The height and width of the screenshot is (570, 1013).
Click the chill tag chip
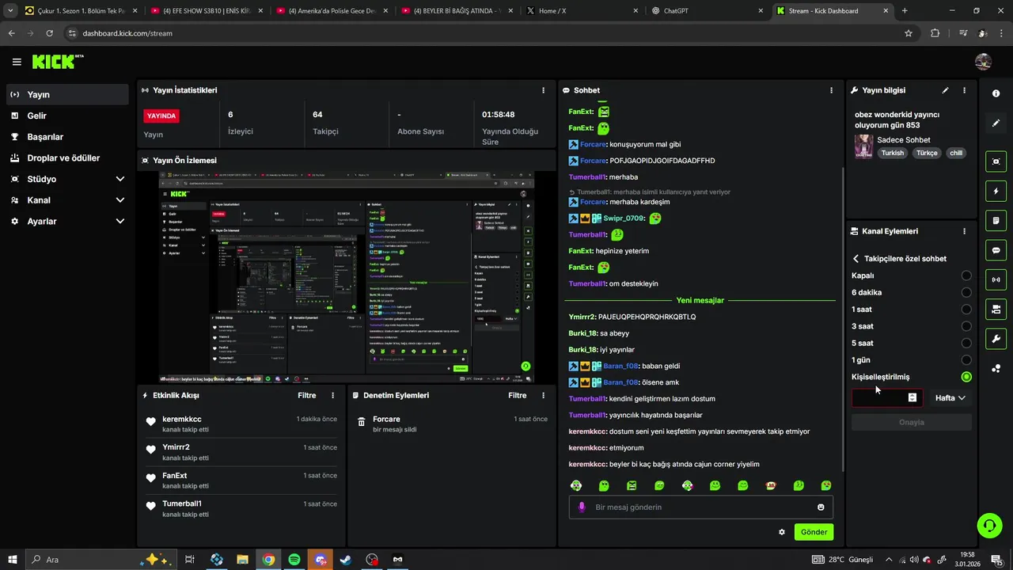(956, 153)
